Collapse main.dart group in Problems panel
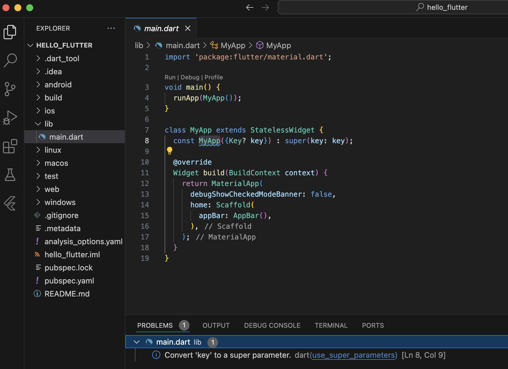Screen dimensions: 508x369 (x=137, y=342)
